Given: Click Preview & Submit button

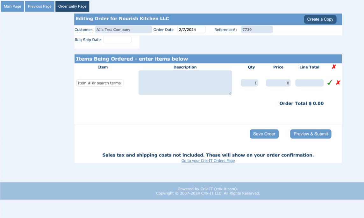Looking at the screenshot, I should tap(310, 134).
